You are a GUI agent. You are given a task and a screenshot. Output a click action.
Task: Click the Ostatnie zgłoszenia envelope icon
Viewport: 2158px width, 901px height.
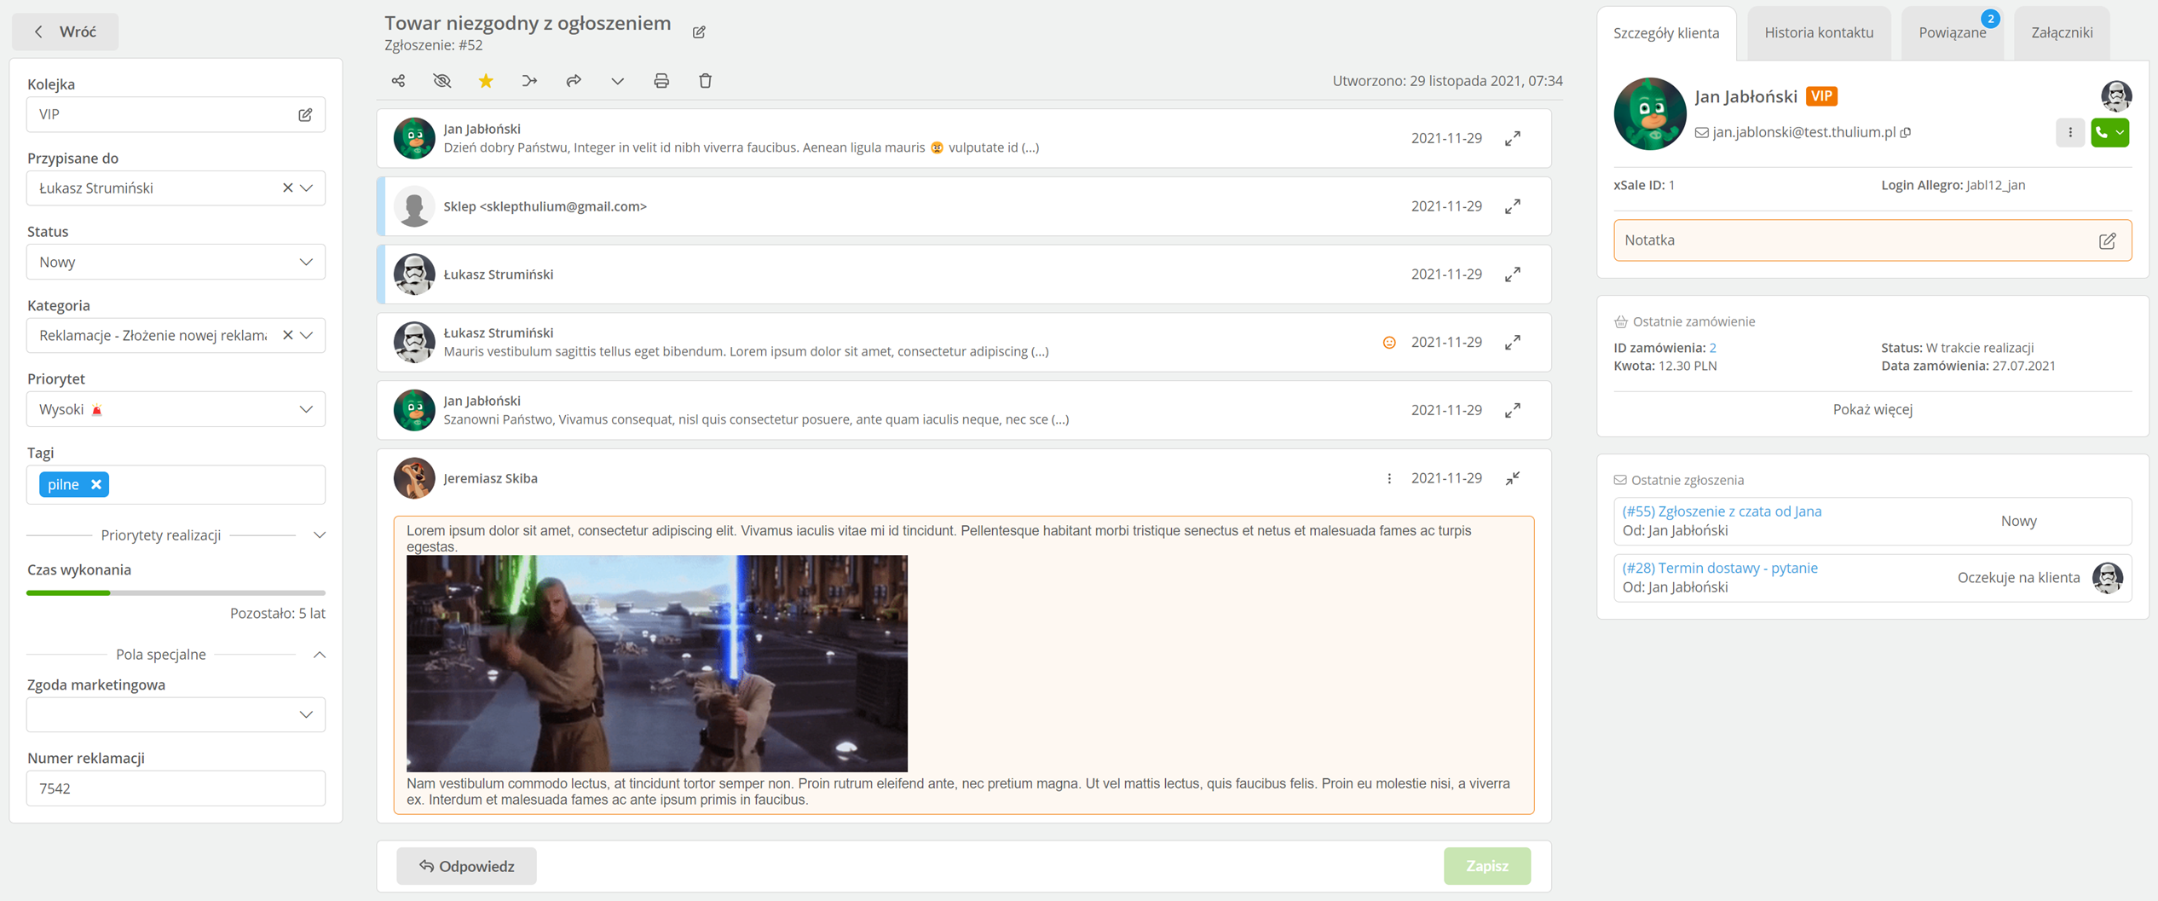pos(1619,480)
